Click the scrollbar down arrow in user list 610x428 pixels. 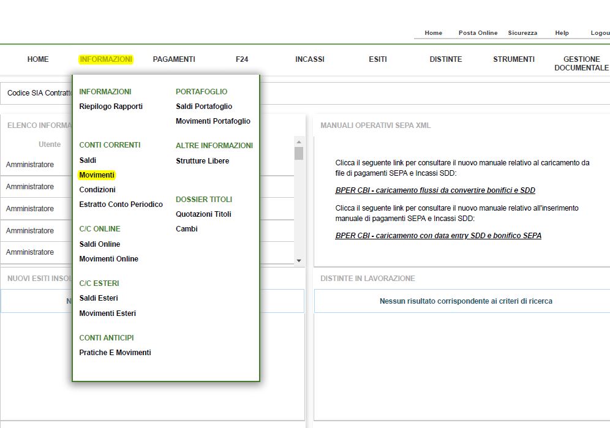[299, 261]
